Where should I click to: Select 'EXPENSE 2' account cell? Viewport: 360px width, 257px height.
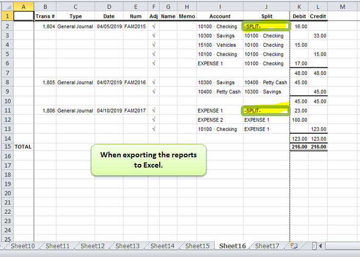click(x=220, y=120)
